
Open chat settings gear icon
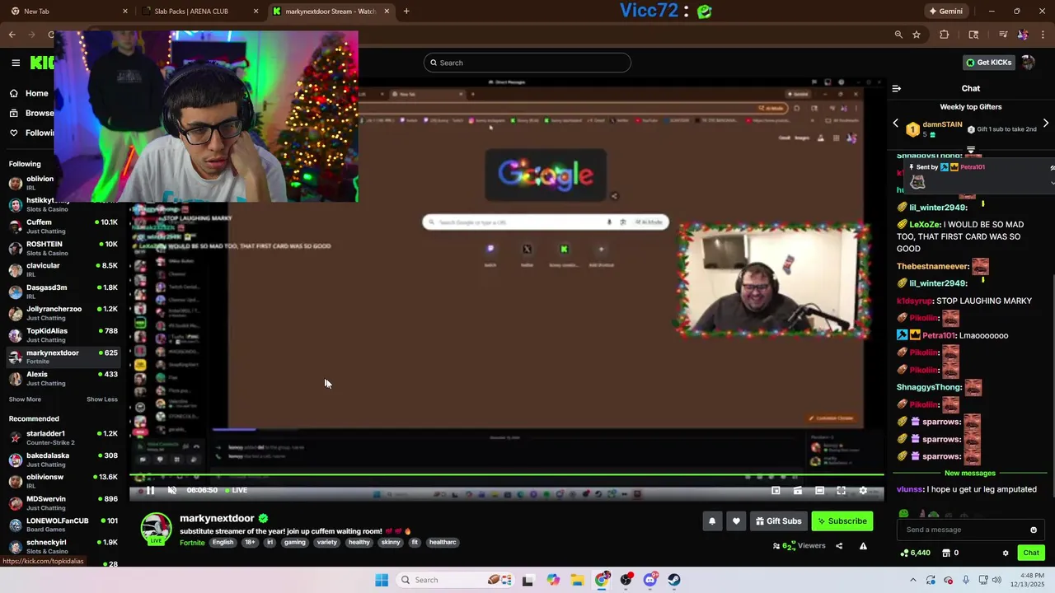pos(1006,553)
